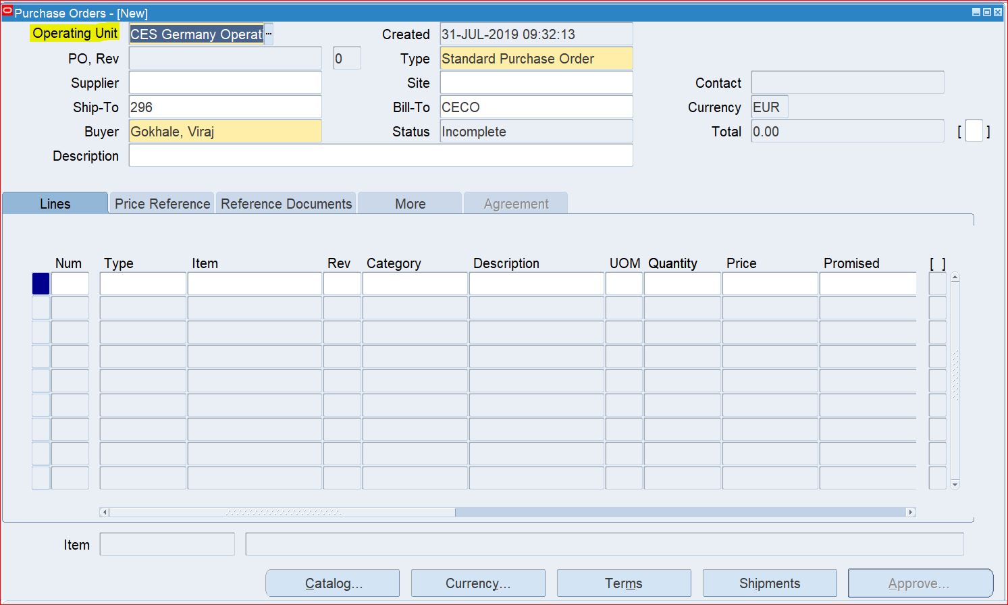Click the up arrow on lines scrollbar
This screenshot has width=1008, height=605.
[x=954, y=276]
